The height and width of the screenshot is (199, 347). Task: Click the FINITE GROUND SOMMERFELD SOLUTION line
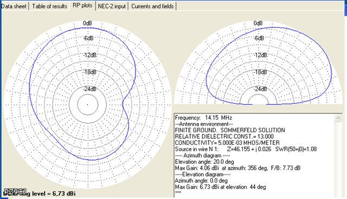[230, 130]
